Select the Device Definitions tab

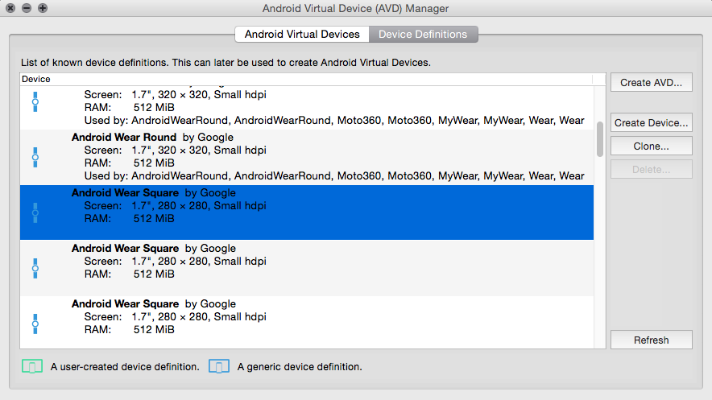coord(423,35)
